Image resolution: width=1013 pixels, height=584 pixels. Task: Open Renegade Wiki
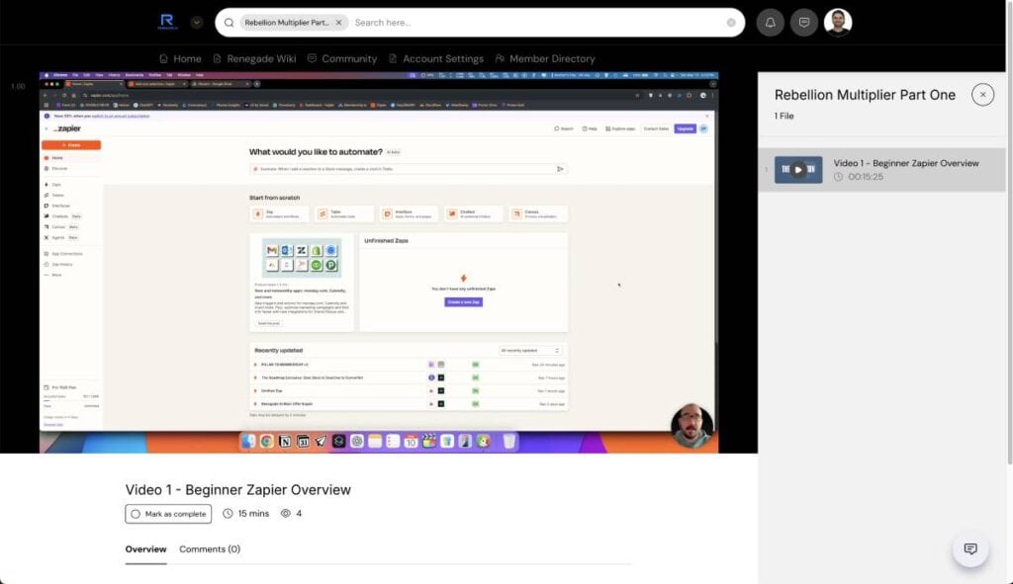pyautogui.click(x=254, y=58)
